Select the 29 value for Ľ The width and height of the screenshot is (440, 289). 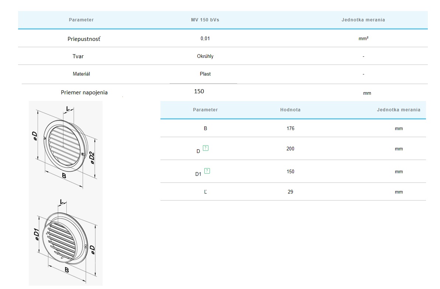pyautogui.click(x=290, y=192)
